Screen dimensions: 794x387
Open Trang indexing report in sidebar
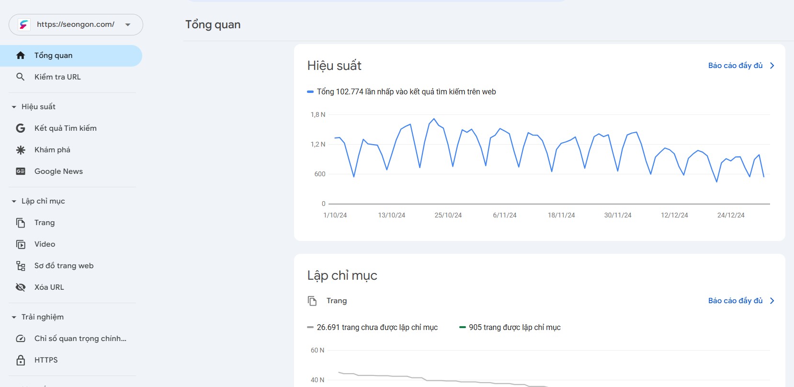point(45,223)
